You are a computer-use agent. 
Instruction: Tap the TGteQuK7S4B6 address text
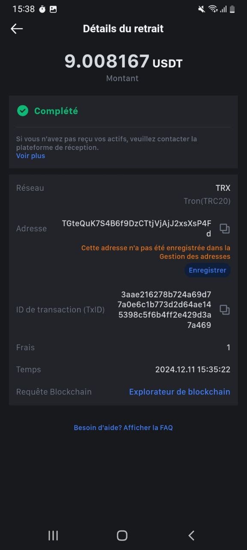coord(137,229)
